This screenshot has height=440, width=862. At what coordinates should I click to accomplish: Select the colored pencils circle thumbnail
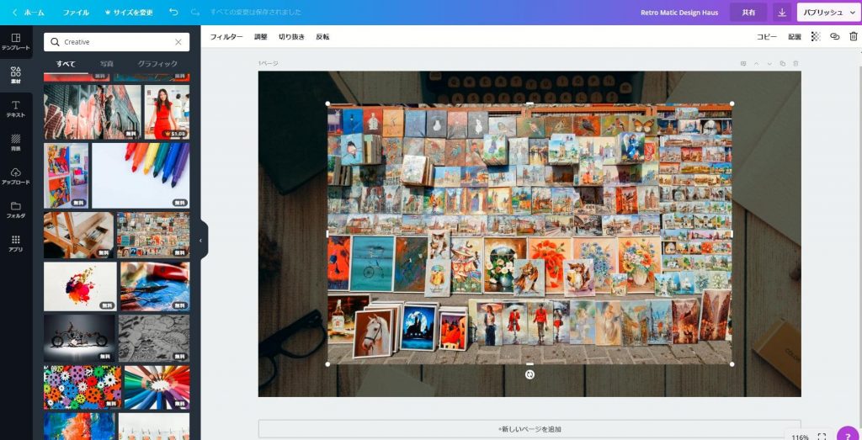coord(157,387)
